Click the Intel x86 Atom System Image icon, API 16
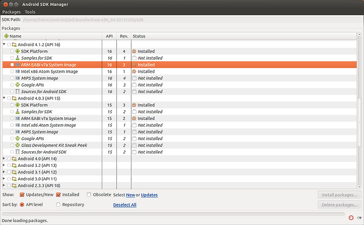This screenshot has width=364, height=225. (x=17, y=71)
